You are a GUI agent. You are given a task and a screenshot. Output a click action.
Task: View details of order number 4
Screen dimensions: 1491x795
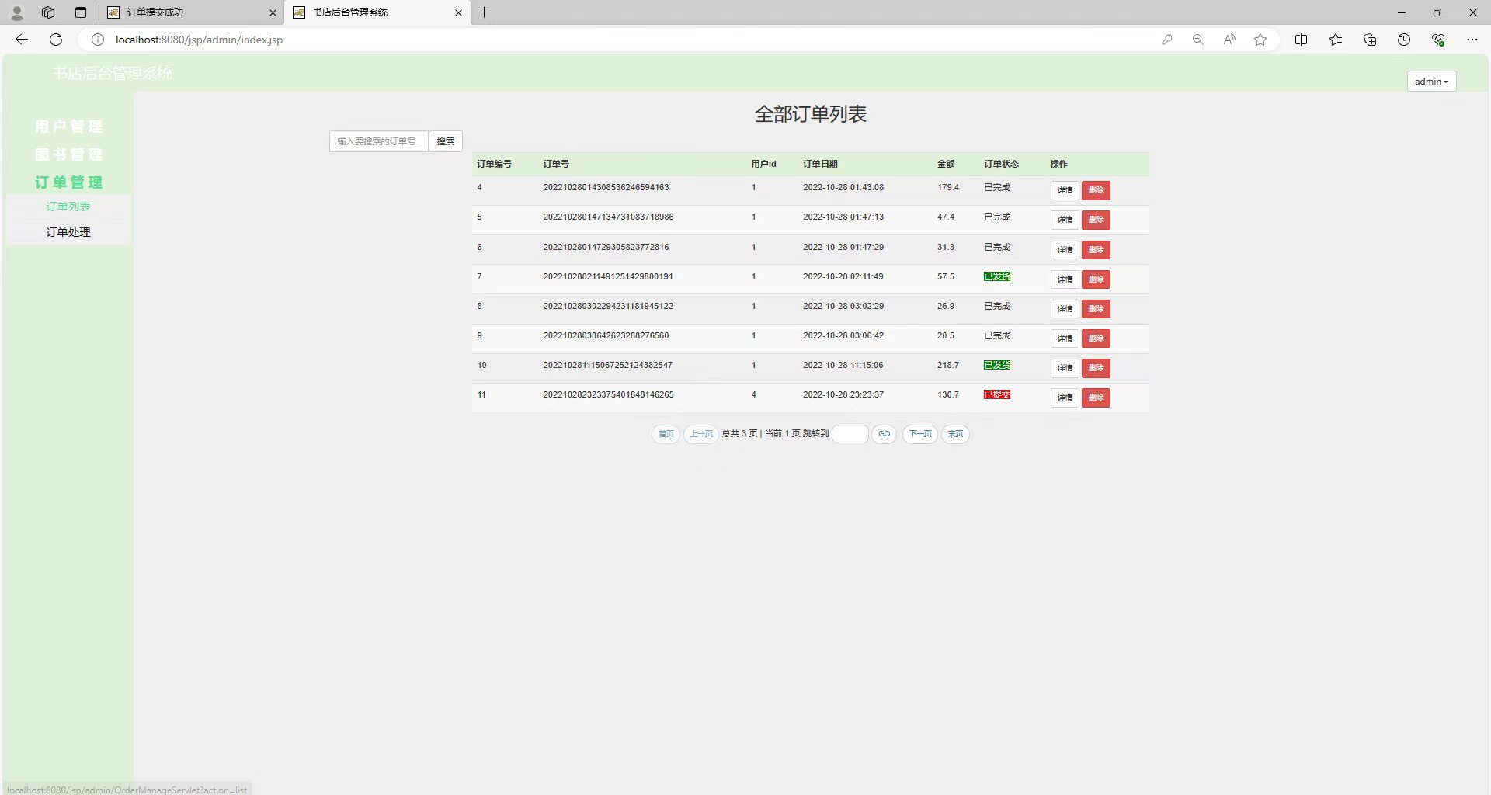pos(1065,190)
